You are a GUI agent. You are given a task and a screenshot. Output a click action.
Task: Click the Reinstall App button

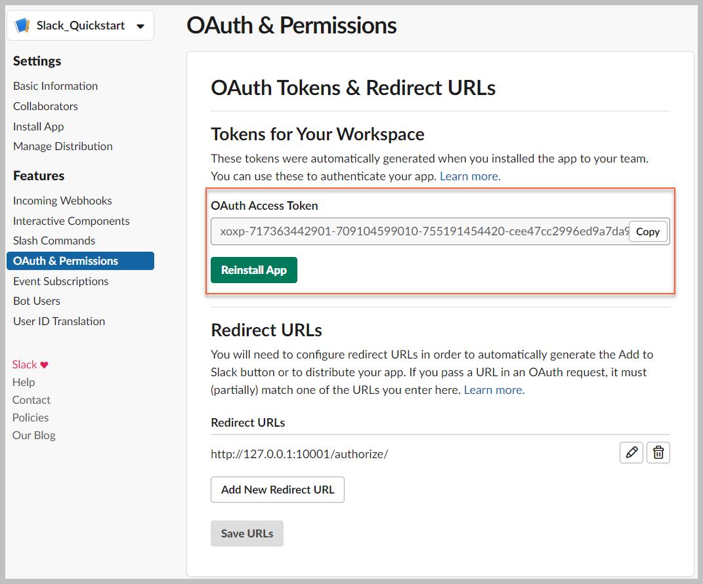coord(254,270)
